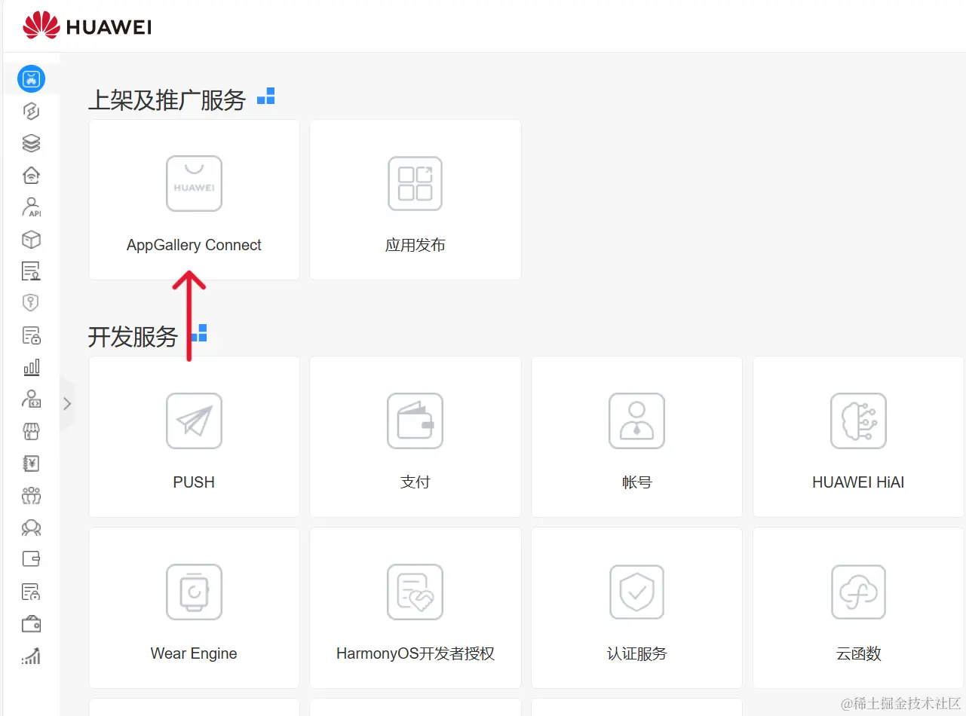Open the HarmonyOS开发者授权 card
The image size is (966, 716).
click(x=416, y=608)
